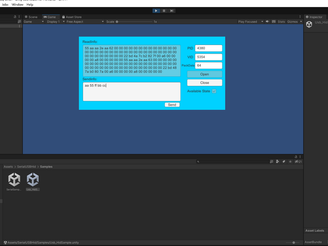
Task: Open the Display 1 dropdown
Action: point(55,22)
